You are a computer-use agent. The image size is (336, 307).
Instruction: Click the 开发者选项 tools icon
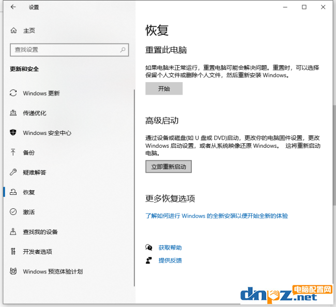pos(13,251)
